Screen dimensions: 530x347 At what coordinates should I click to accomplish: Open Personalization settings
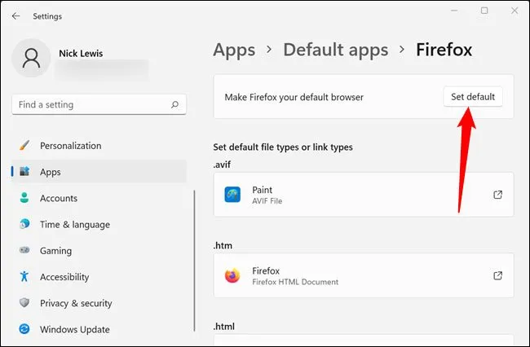coord(70,146)
